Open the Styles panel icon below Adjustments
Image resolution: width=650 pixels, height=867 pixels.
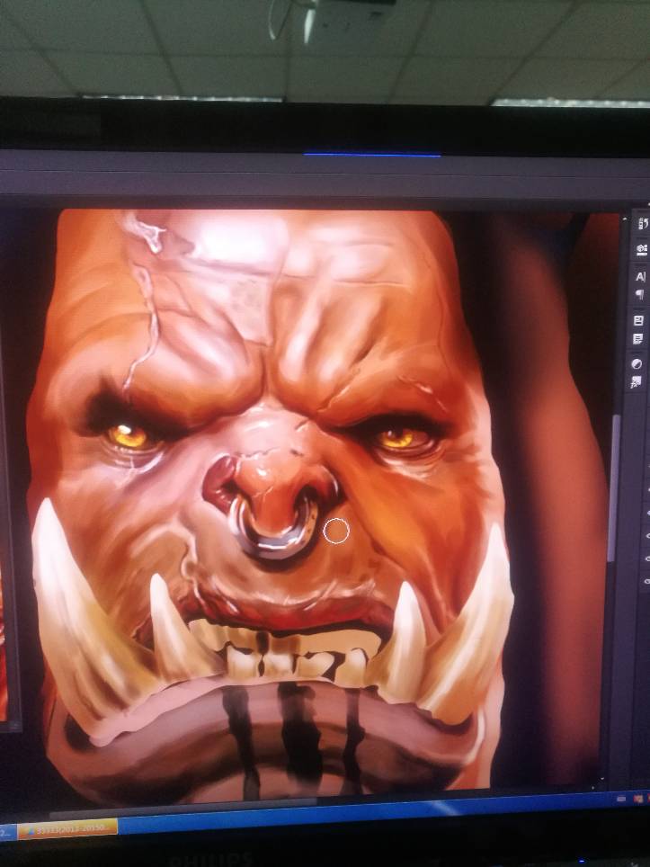(636, 381)
